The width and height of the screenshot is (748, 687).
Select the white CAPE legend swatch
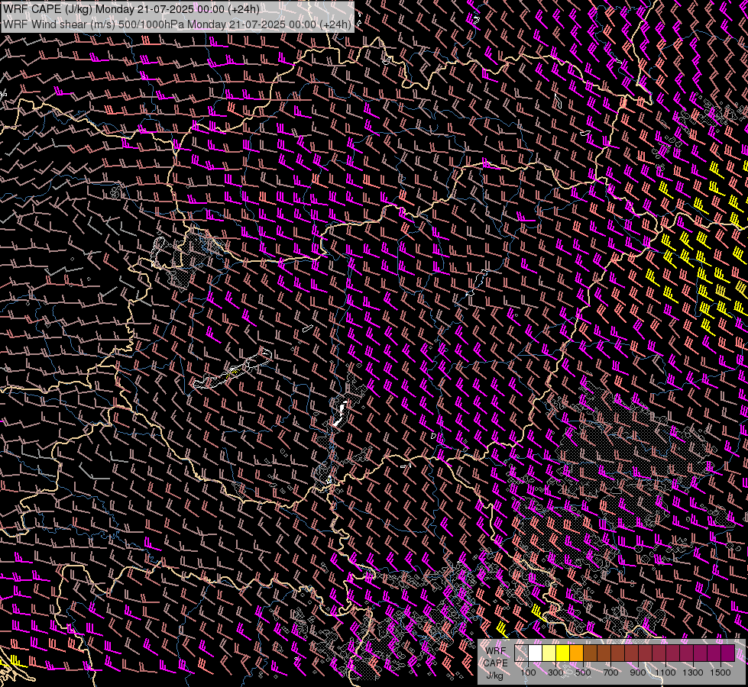tap(536, 653)
